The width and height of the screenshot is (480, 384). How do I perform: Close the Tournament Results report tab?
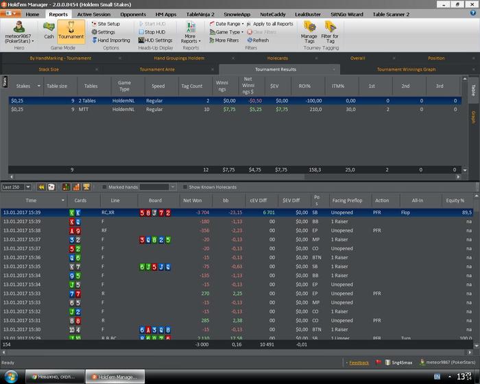335,69
